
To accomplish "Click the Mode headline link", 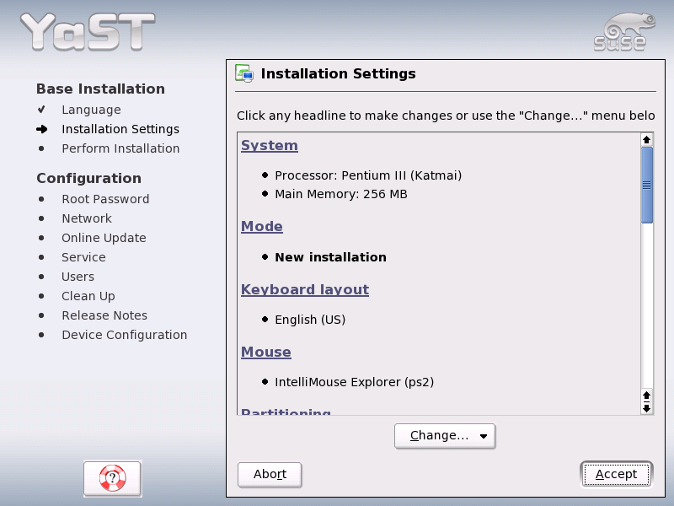I will pos(262,227).
